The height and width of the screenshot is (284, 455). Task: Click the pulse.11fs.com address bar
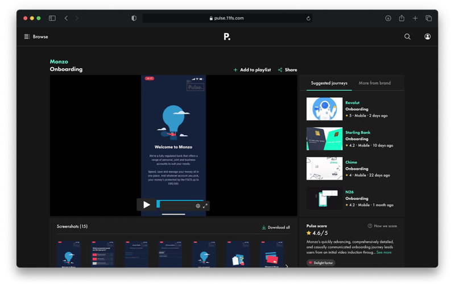[x=227, y=18]
